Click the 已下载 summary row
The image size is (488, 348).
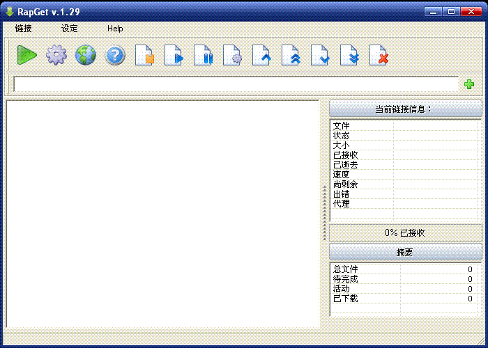coord(404,299)
